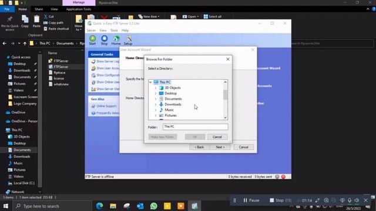This screenshot has width=376, height=211.
Task: Click the pencil annotate icon on the recorder bar
Action: (x=317, y=200)
